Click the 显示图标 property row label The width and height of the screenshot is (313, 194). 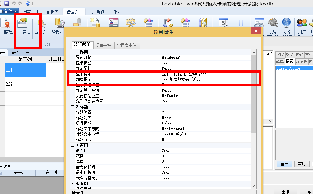coord(84,68)
